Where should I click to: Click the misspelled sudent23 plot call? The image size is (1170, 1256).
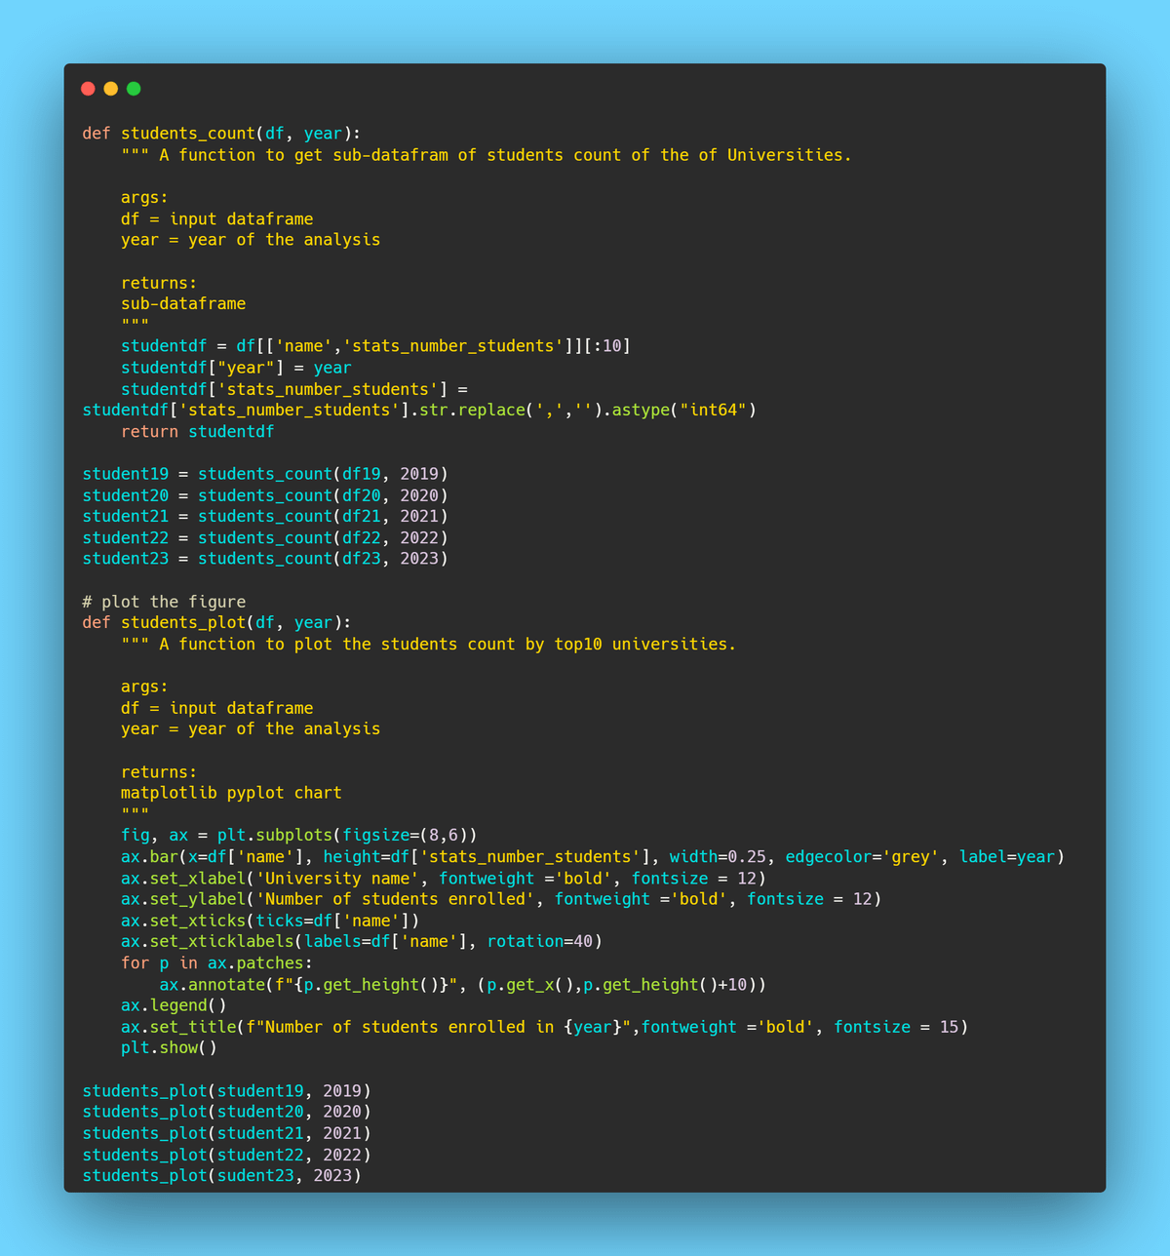pyautogui.click(x=221, y=1176)
